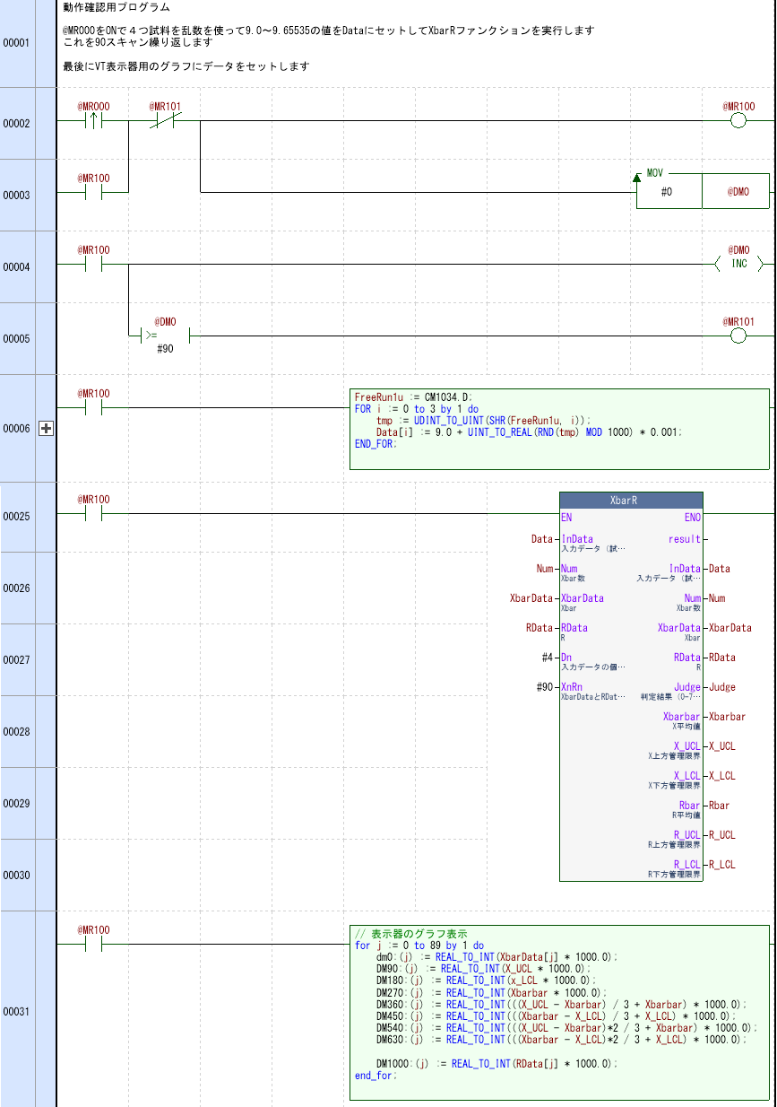Click the @MR100 output coil on rung 00002
The width and height of the screenshot is (777, 1107).
click(738, 121)
